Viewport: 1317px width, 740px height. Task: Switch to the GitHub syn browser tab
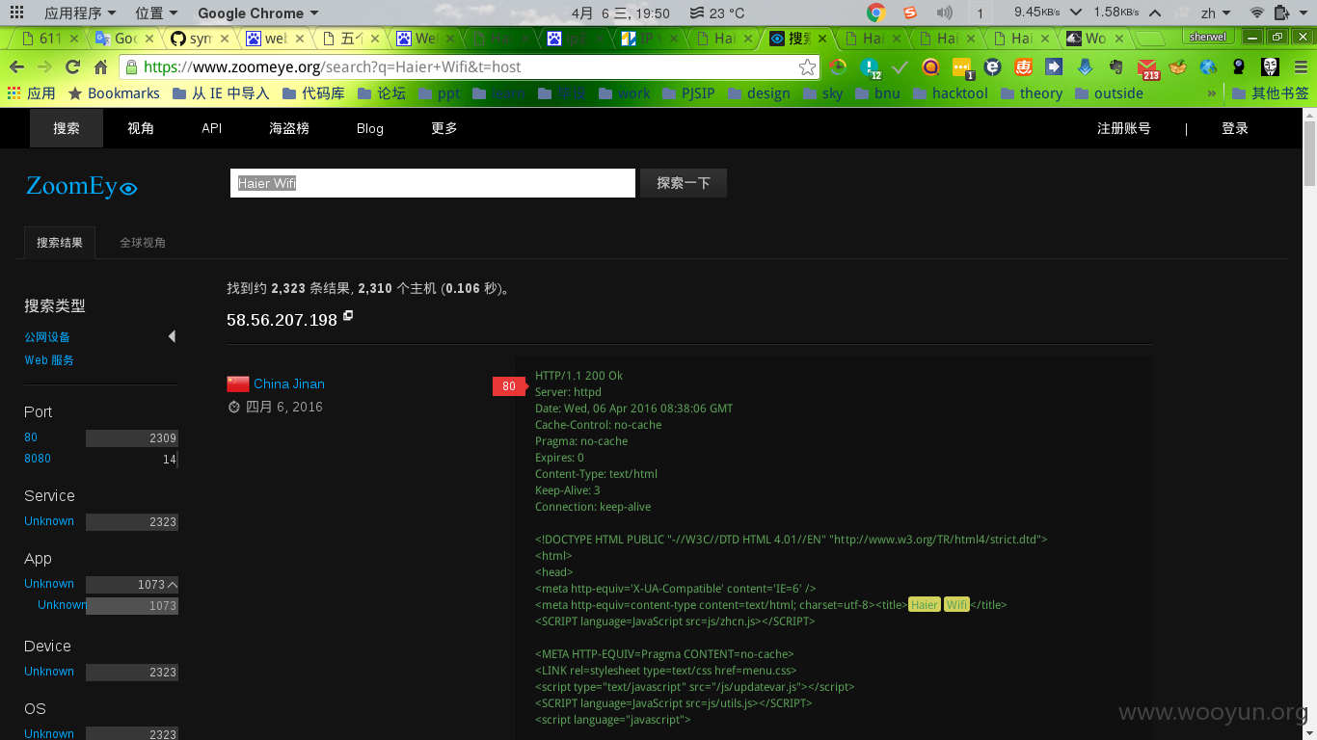[x=200, y=39]
